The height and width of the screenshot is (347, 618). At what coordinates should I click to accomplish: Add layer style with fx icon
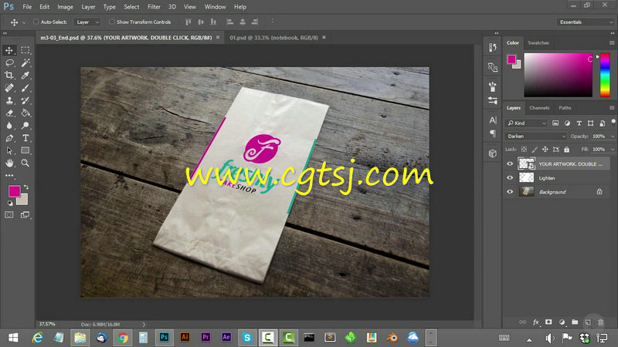tap(535, 322)
